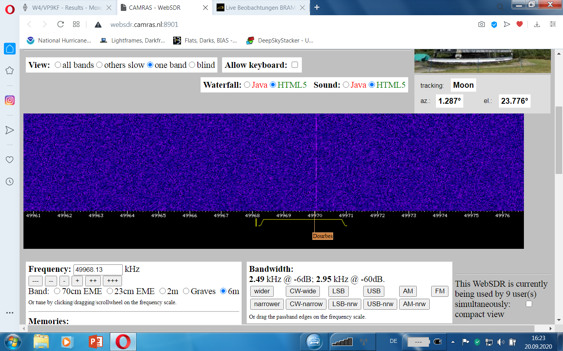This screenshot has width=563, height=351.
Task: Click the single '+' frequency button
Action: (77, 281)
